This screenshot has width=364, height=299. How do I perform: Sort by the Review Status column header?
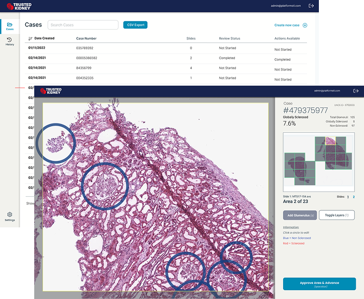[x=229, y=38]
